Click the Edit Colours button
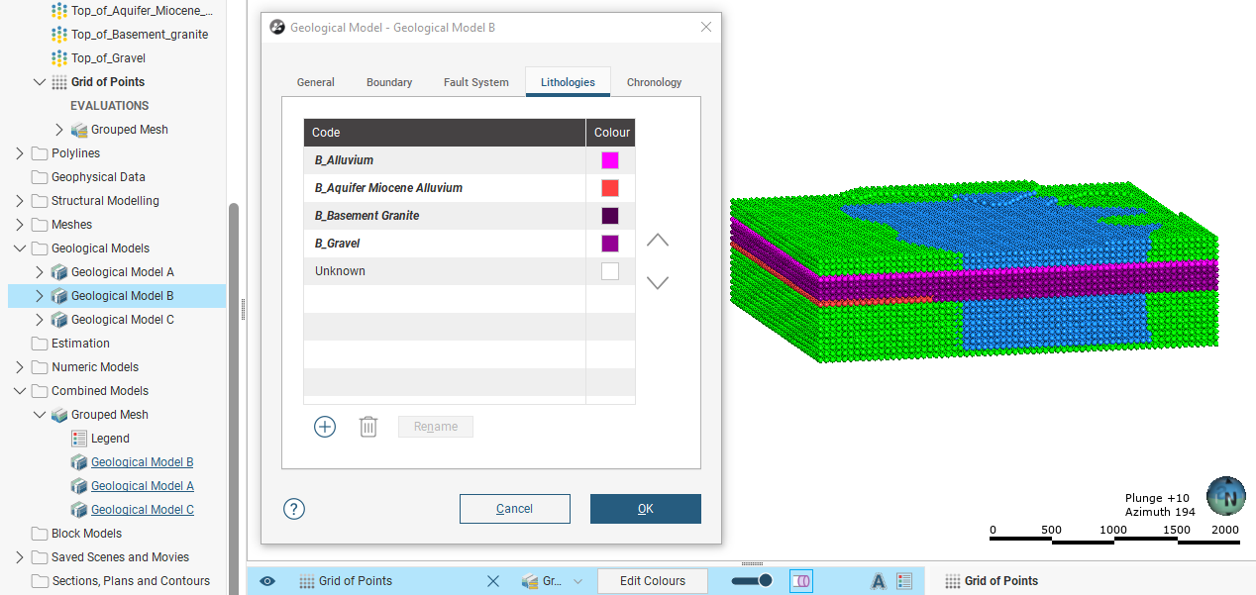This screenshot has height=595, width=1256. pyautogui.click(x=653, y=581)
